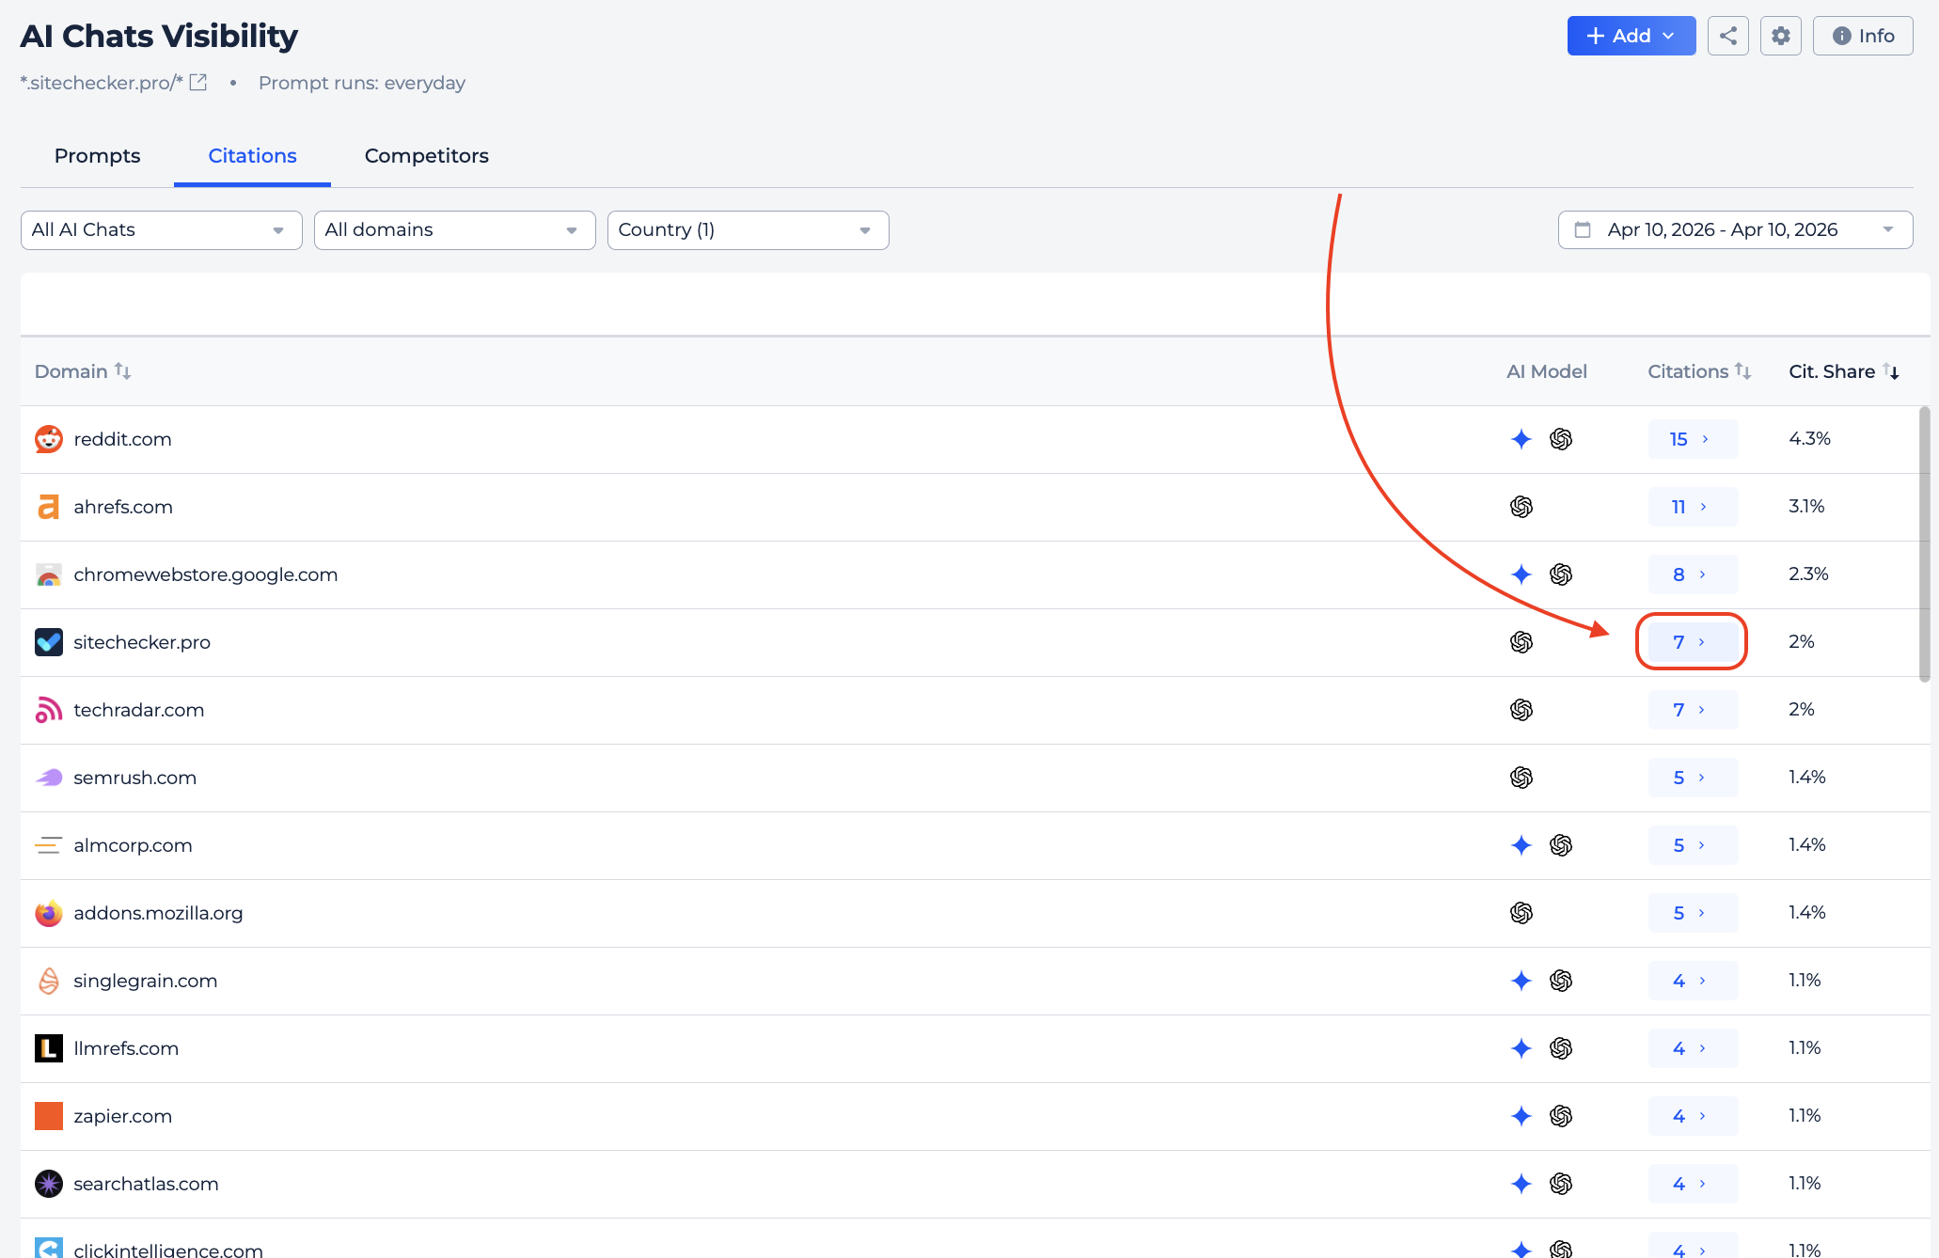Click the calendar icon in date picker

pyautogui.click(x=1583, y=230)
